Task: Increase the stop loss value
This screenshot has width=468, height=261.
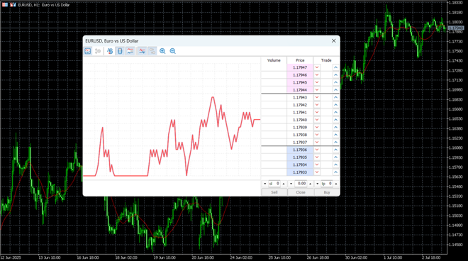Action: click(284, 184)
